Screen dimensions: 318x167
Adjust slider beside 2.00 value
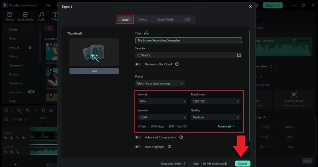[268, 137]
